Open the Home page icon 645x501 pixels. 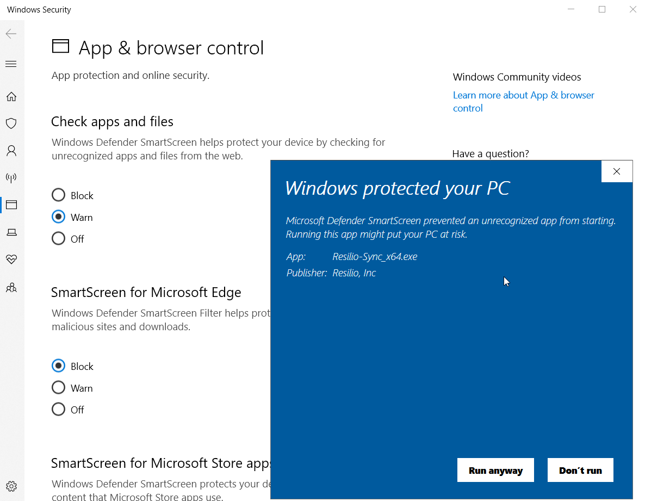(x=11, y=97)
